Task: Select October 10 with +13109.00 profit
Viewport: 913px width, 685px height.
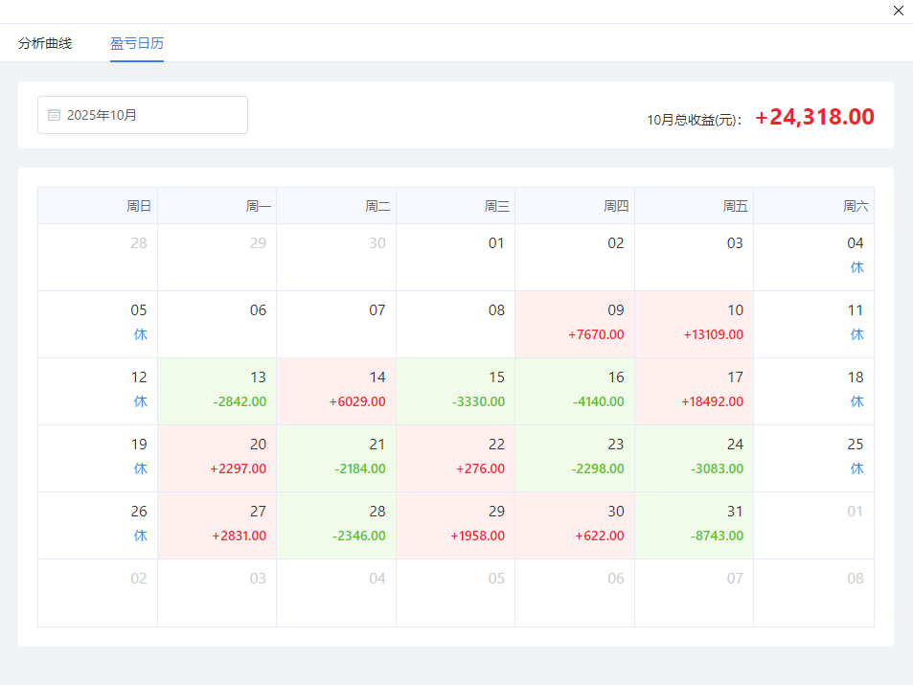Action: coord(694,324)
